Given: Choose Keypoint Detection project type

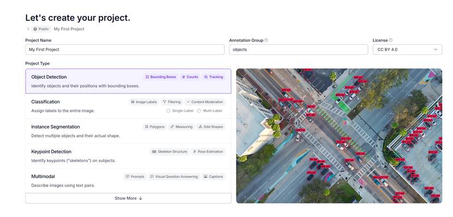Looking at the screenshot, I should tap(128, 156).
